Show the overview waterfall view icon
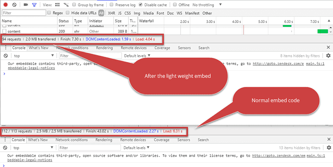The width and height of the screenshot is (333, 167). click(66, 5)
